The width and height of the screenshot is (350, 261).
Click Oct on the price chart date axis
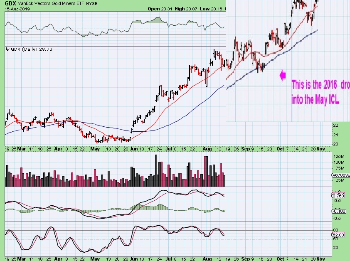pos(280,149)
